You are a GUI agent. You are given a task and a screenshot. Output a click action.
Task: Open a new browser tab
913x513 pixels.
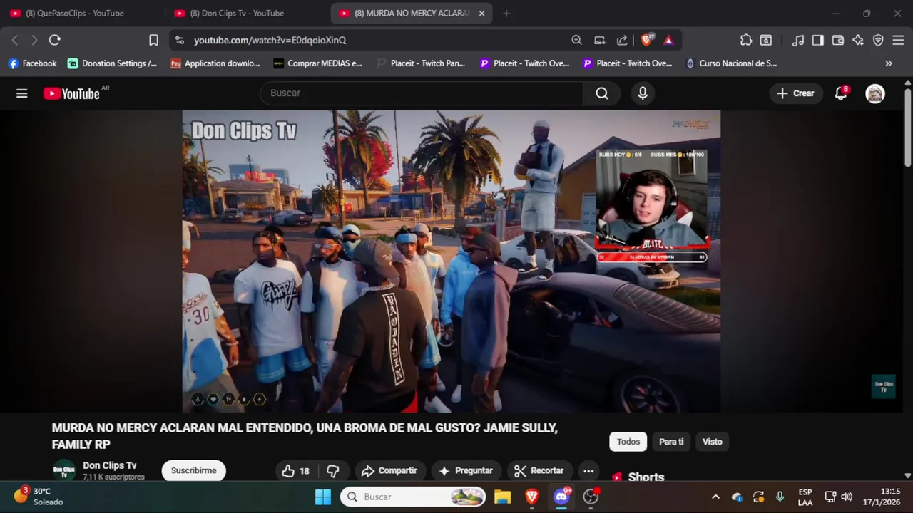click(x=506, y=13)
